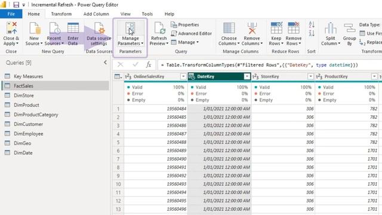Image resolution: width=382 pixels, height=215 pixels.
Task: Click inside the formula bar
Action: pyautogui.click(x=270, y=65)
